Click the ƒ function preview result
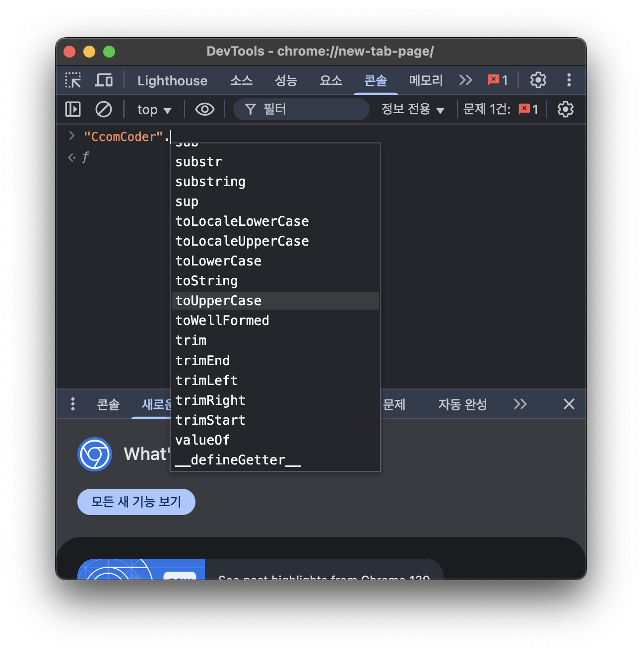Screen dimensions: 642x653 click(85, 157)
